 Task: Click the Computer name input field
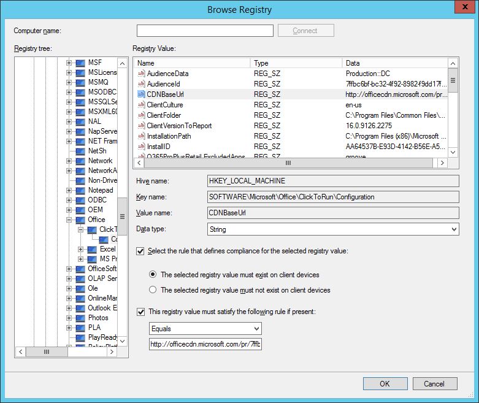click(205, 31)
